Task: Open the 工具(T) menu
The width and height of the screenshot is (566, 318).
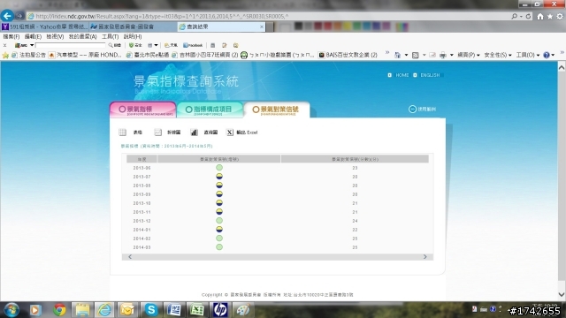Action: coord(110,36)
